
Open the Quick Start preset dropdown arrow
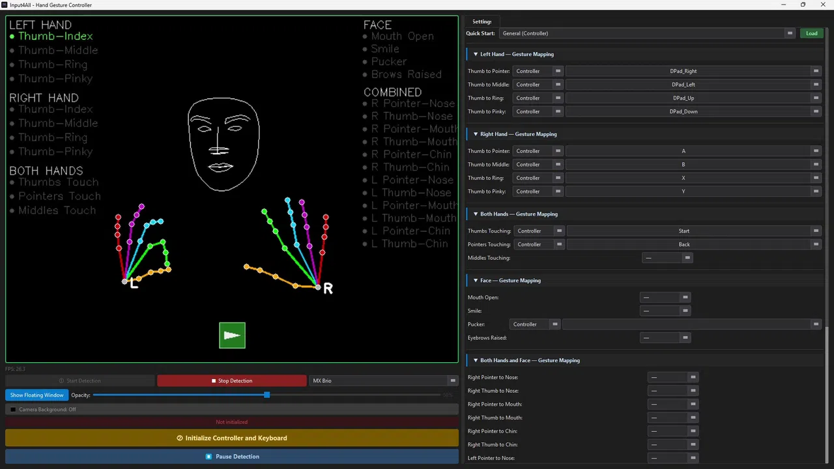click(x=790, y=33)
